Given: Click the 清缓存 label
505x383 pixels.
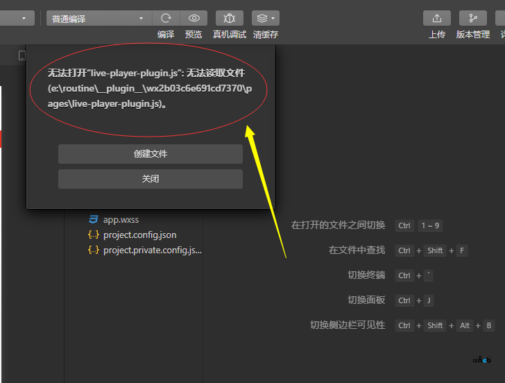Looking at the screenshot, I should pos(266,35).
